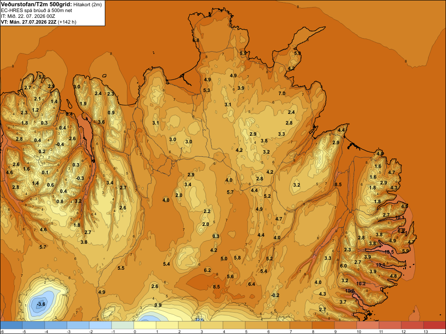
Task: Select the '0.1' temperature value
Action: coord(45,172)
